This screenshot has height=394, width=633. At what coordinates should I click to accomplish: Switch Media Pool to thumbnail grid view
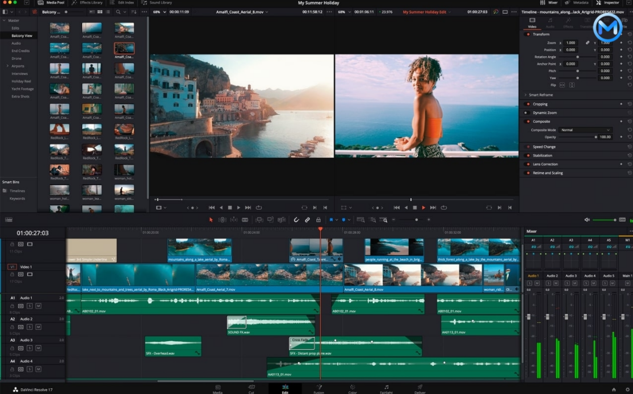click(x=100, y=12)
